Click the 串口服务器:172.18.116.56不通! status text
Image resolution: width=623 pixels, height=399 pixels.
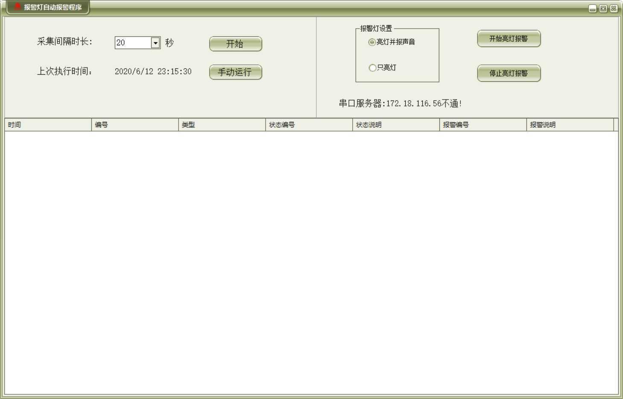pos(400,103)
